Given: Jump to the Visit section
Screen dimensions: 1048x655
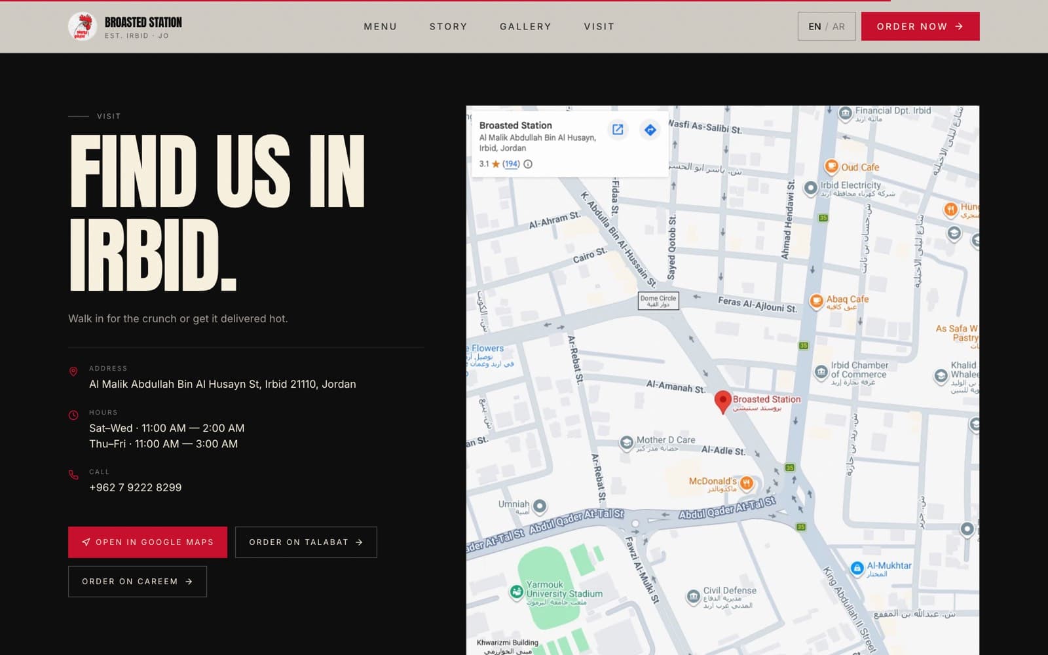Looking at the screenshot, I should point(599,27).
